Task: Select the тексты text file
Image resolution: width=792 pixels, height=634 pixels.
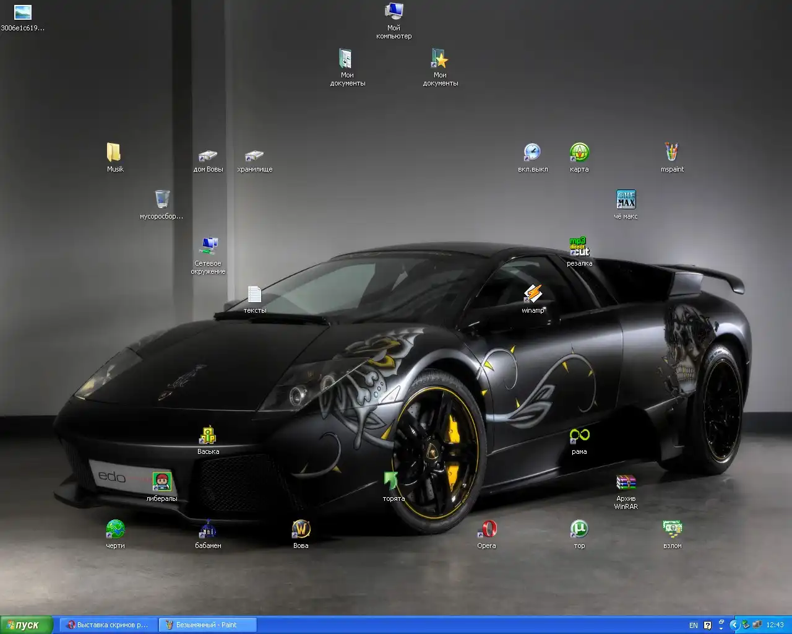Action: tap(254, 294)
